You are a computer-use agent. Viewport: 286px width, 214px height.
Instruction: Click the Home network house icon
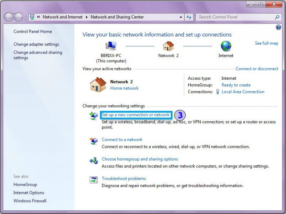(98, 85)
